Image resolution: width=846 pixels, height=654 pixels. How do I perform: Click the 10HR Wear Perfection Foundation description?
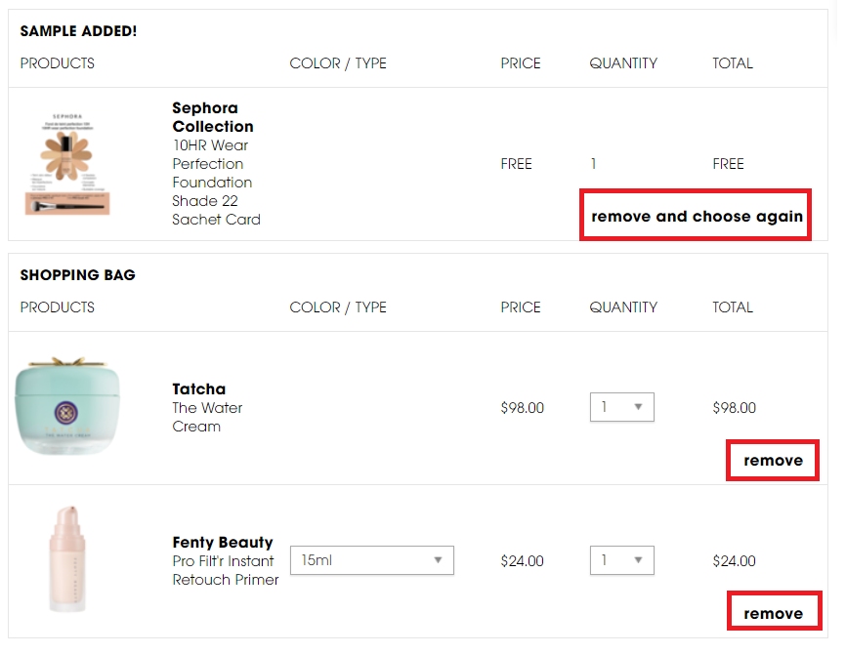216,183
